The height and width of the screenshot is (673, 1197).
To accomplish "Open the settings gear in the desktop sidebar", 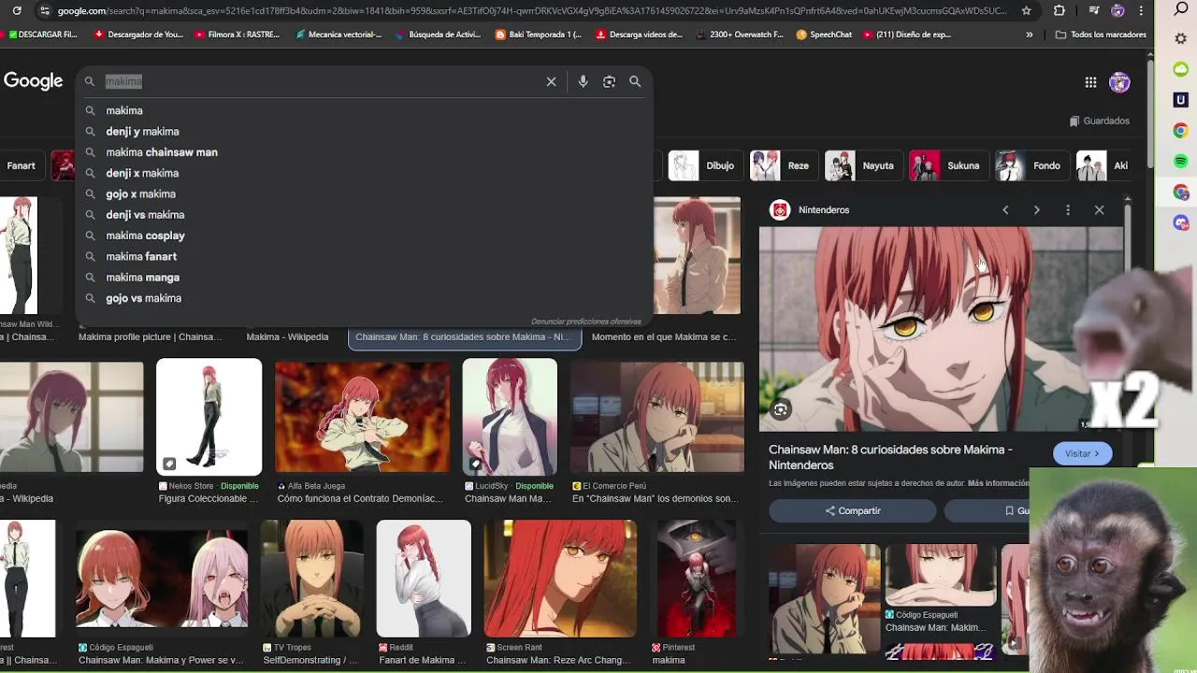I will (1180, 39).
